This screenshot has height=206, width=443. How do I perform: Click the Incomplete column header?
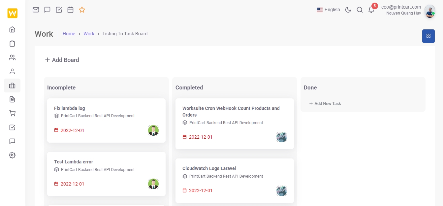tap(61, 87)
